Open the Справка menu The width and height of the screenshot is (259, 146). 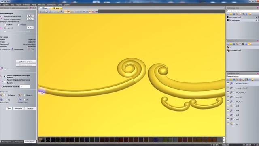pyautogui.click(x=67, y=5)
